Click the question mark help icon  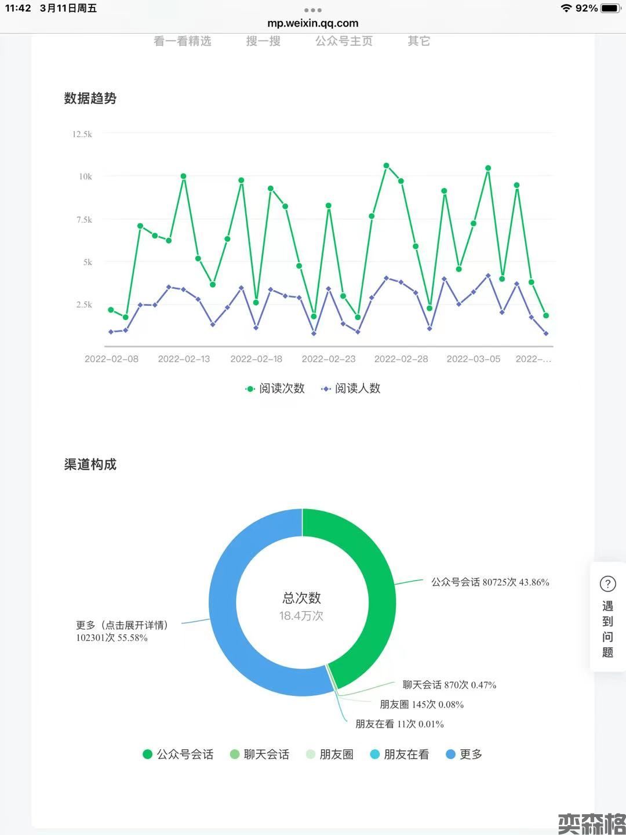(x=607, y=584)
